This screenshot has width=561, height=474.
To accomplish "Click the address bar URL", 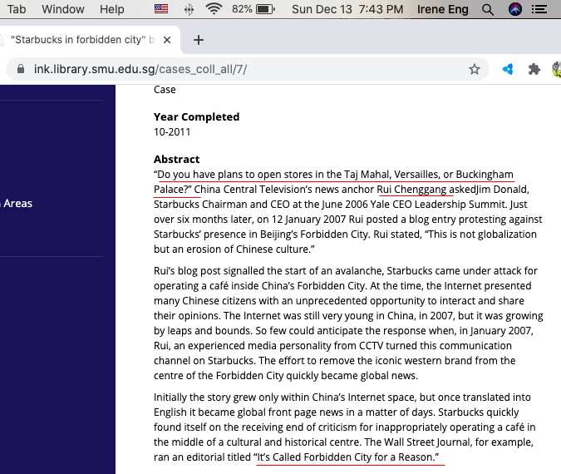I will point(140,70).
